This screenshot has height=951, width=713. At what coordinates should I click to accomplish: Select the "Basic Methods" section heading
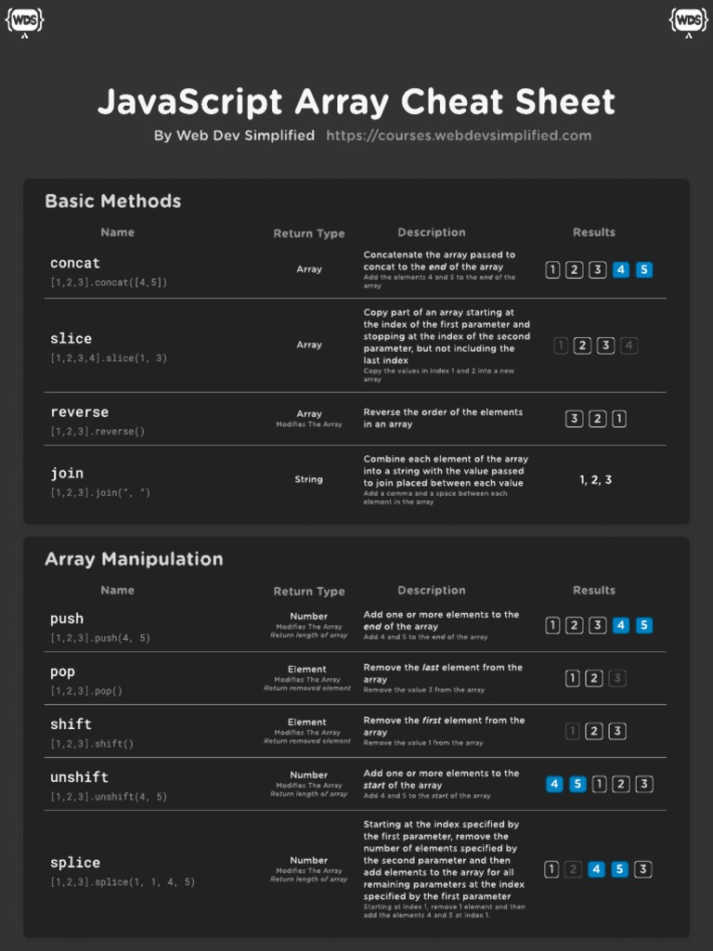(x=113, y=201)
